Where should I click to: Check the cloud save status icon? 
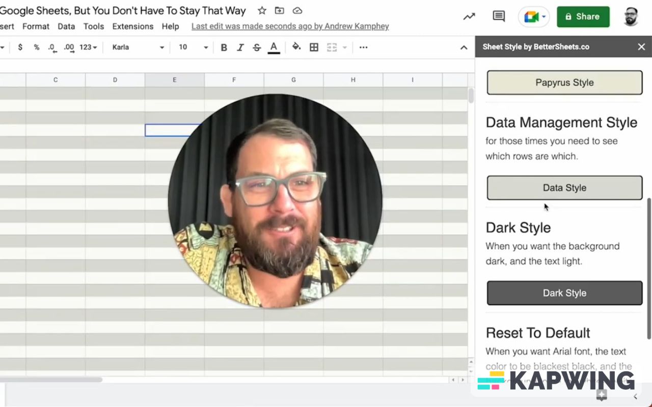pyautogui.click(x=297, y=11)
